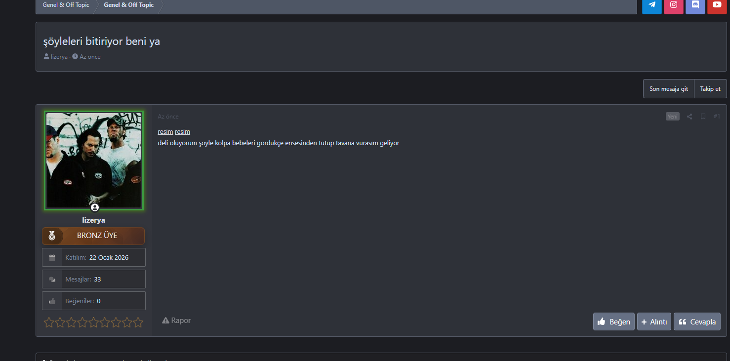
Task: Click the share icon on post #1
Action: [689, 117]
